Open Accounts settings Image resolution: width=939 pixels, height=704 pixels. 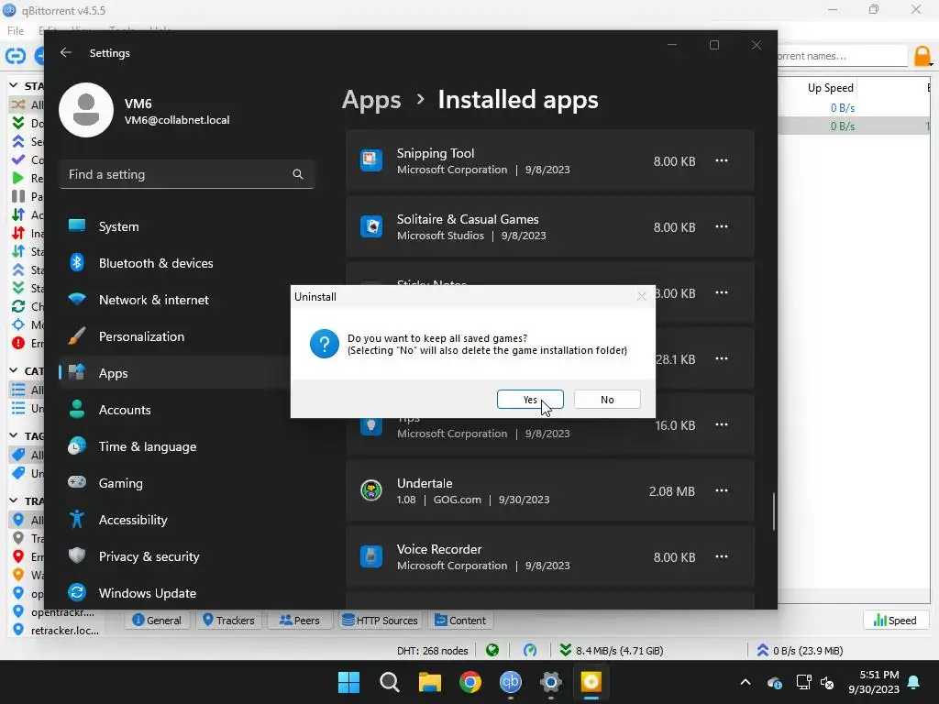tap(125, 410)
